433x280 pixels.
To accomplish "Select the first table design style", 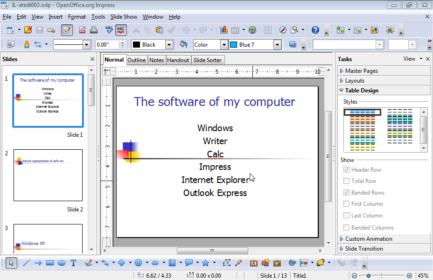I will [x=362, y=112].
